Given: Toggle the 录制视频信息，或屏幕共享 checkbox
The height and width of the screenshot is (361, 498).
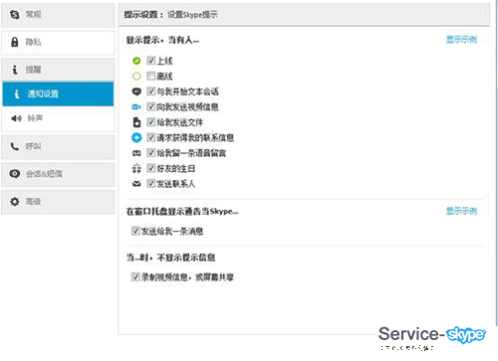Looking at the screenshot, I should tap(135, 276).
